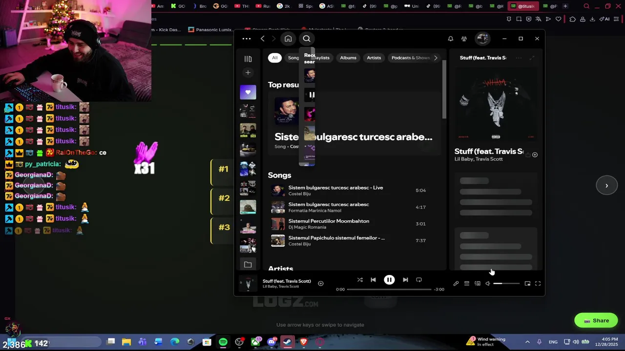The width and height of the screenshot is (625, 351).
Task: Open the mini player icon
Action: 527,283
